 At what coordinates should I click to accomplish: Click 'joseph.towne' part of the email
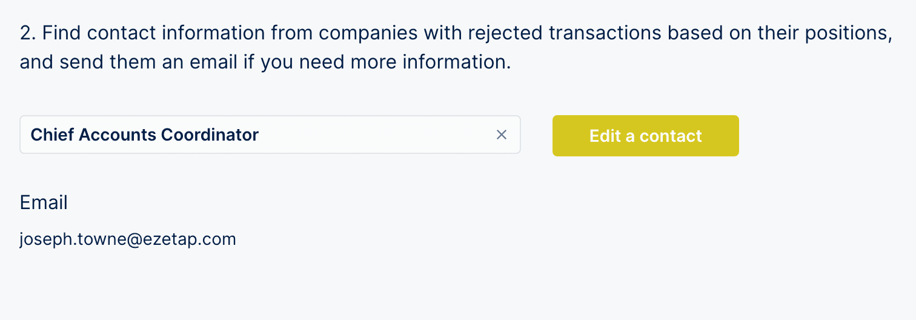70,239
